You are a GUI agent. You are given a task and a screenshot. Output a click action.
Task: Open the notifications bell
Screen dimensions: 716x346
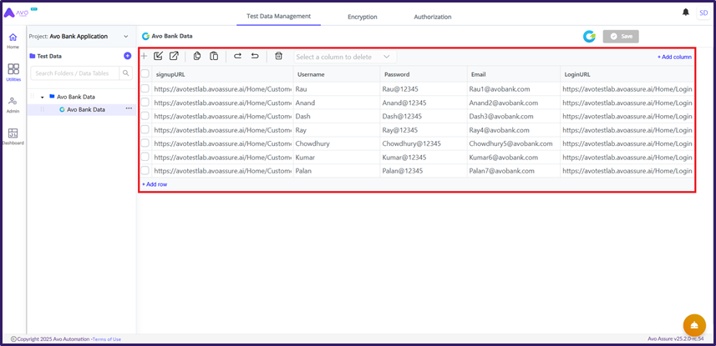point(686,13)
